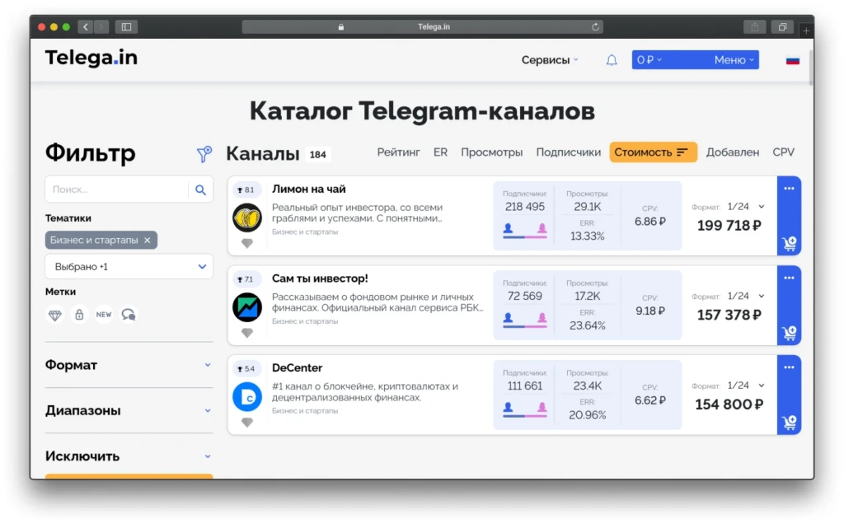
Task: Sort channels by ER
Action: click(x=440, y=152)
